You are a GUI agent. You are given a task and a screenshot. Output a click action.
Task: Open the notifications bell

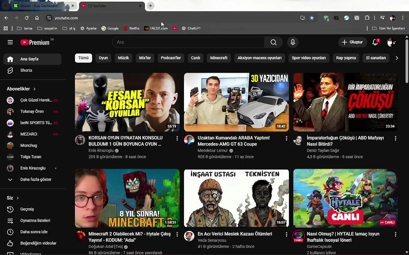375,42
